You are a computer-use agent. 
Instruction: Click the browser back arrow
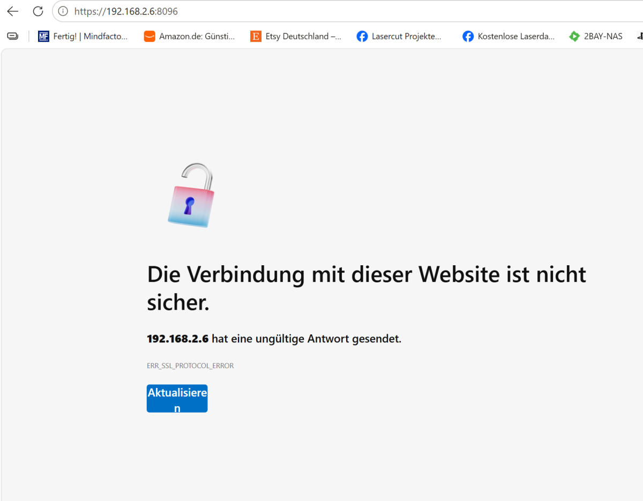pyautogui.click(x=12, y=11)
